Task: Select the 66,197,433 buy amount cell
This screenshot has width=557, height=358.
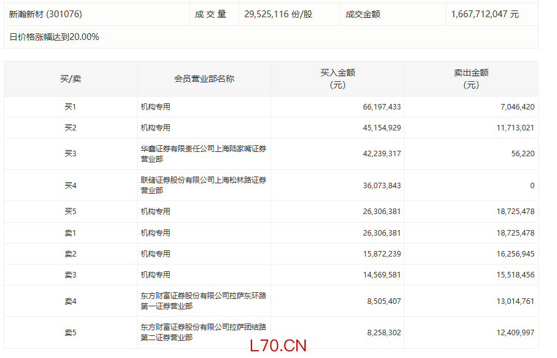Action: [382, 107]
